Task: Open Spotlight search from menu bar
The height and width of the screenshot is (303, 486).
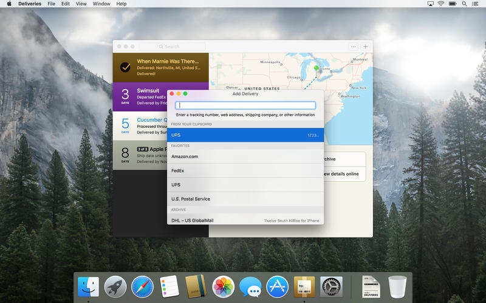Action: click(x=464, y=4)
